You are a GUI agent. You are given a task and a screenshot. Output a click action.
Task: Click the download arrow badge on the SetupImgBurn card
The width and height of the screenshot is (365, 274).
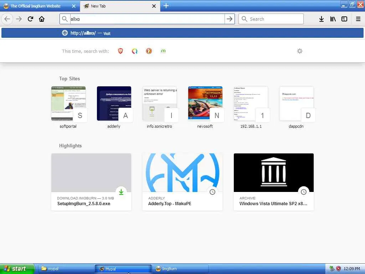(x=121, y=192)
